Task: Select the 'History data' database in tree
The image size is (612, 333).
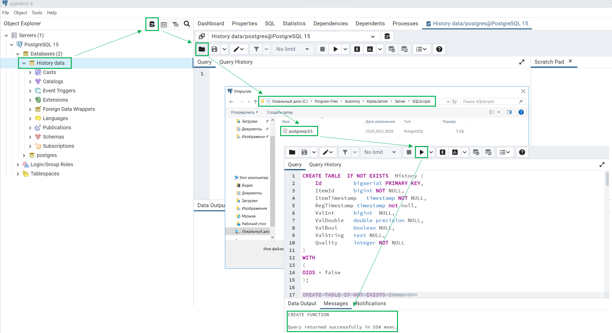Action: (x=50, y=63)
